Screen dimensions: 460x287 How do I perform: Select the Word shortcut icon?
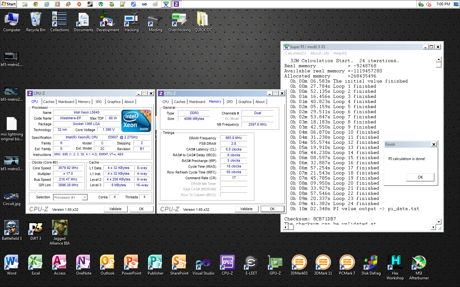[12, 265]
